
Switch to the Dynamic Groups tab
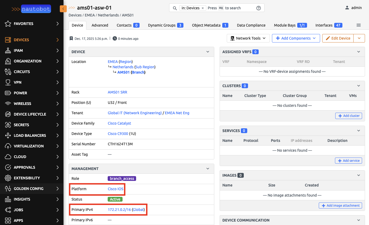click(x=165, y=25)
